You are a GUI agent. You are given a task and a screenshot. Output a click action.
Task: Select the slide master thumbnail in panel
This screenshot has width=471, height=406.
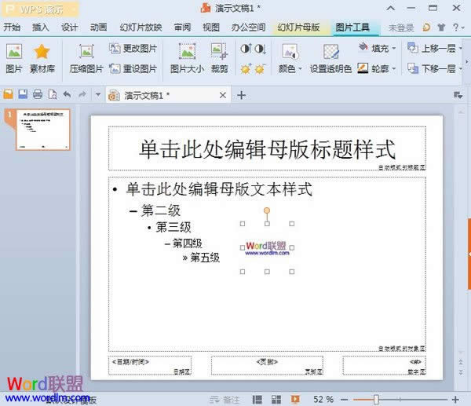click(43, 130)
